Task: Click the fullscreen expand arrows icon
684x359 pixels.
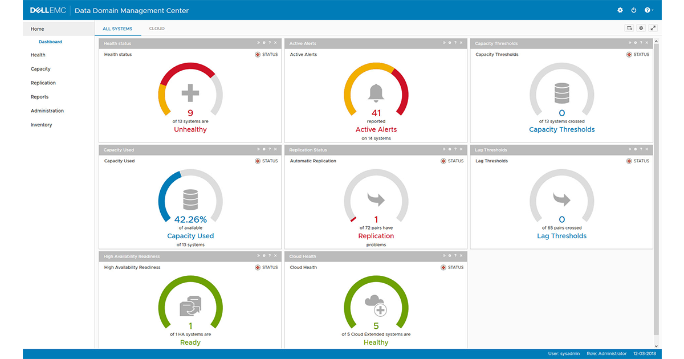Action: [653, 28]
